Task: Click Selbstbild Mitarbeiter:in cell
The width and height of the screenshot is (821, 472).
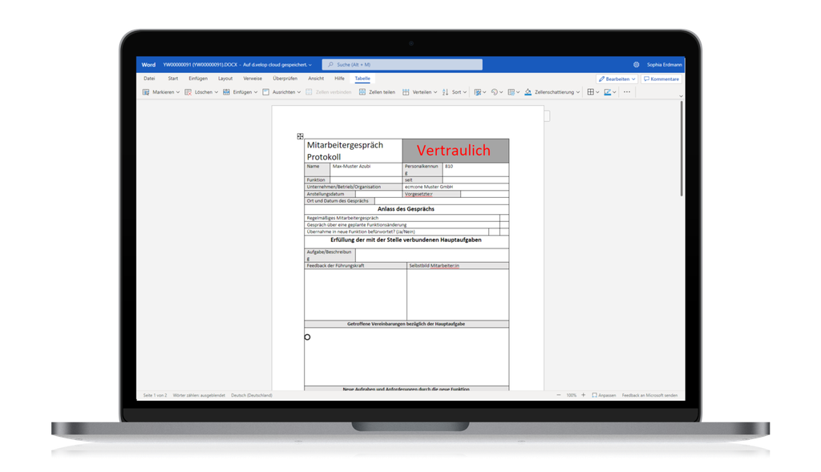Action: pos(458,266)
